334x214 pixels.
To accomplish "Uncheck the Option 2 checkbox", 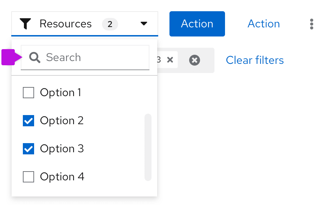I will coord(28,121).
